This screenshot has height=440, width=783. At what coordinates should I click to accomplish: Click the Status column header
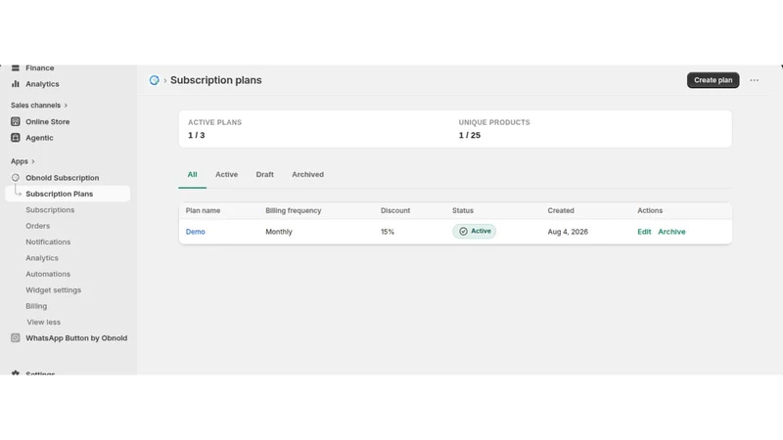[x=463, y=211]
